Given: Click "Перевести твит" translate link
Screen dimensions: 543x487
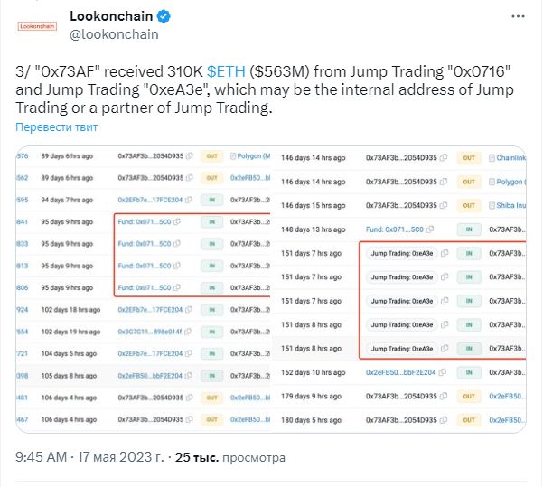Looking at the screenshot, I should click(x=56, y=127).
